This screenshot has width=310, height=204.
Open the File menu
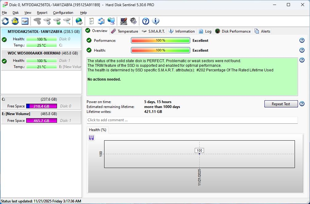tap(4, 13)
